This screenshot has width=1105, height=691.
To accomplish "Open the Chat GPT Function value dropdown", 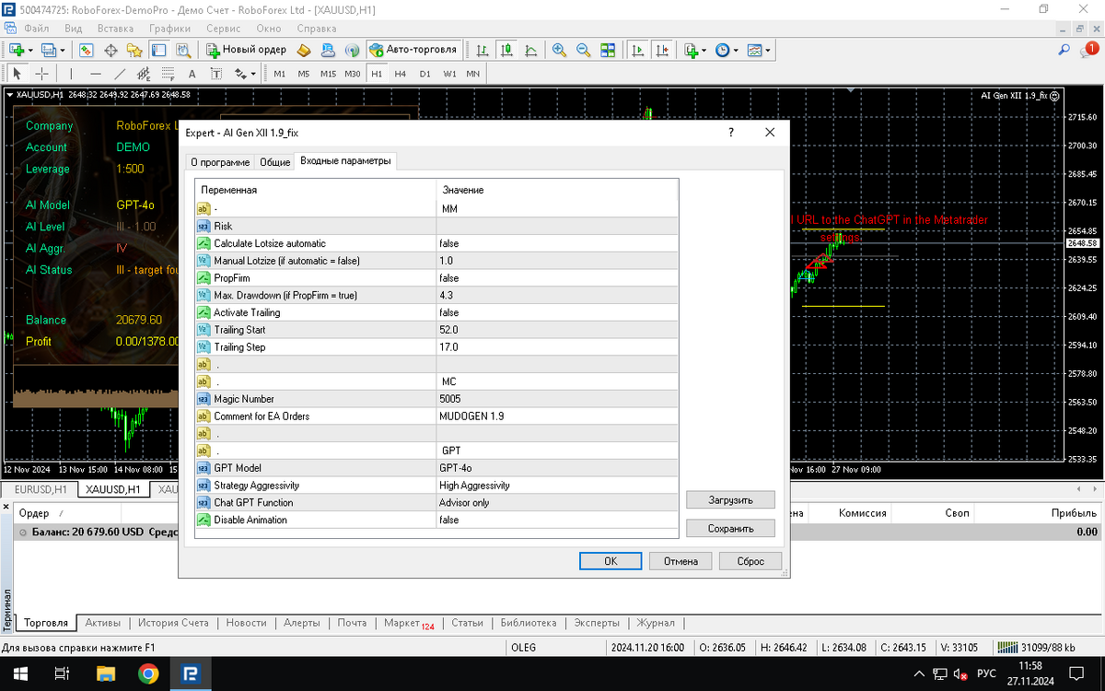I will [x=556, y=503].
